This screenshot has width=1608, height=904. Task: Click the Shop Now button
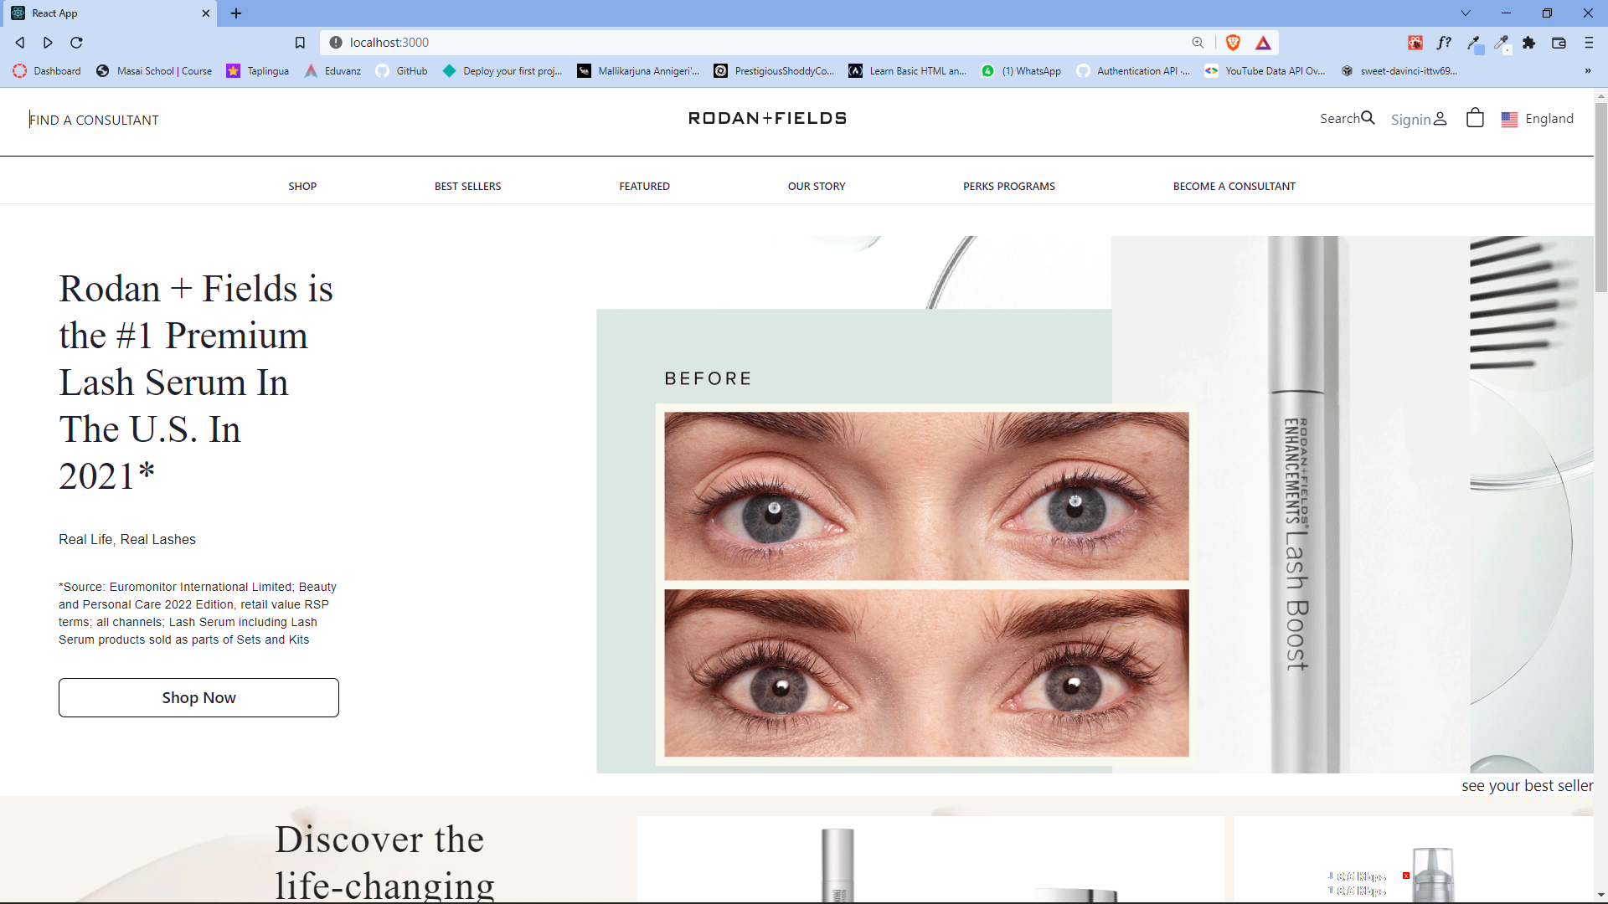click(198, 697)
